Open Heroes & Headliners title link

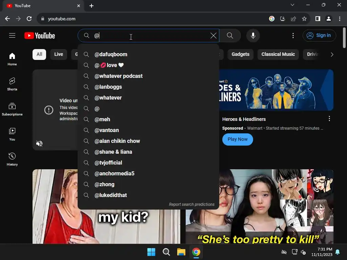[244, 119]
